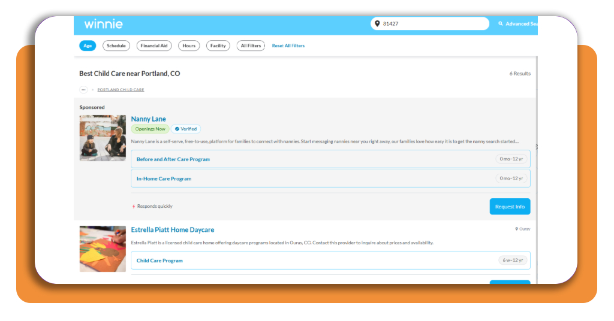Open the Facility filter
Screen dimensions: 614x321
(218, 46)
